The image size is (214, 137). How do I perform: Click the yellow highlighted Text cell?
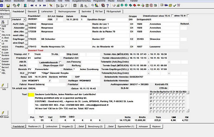31,95
